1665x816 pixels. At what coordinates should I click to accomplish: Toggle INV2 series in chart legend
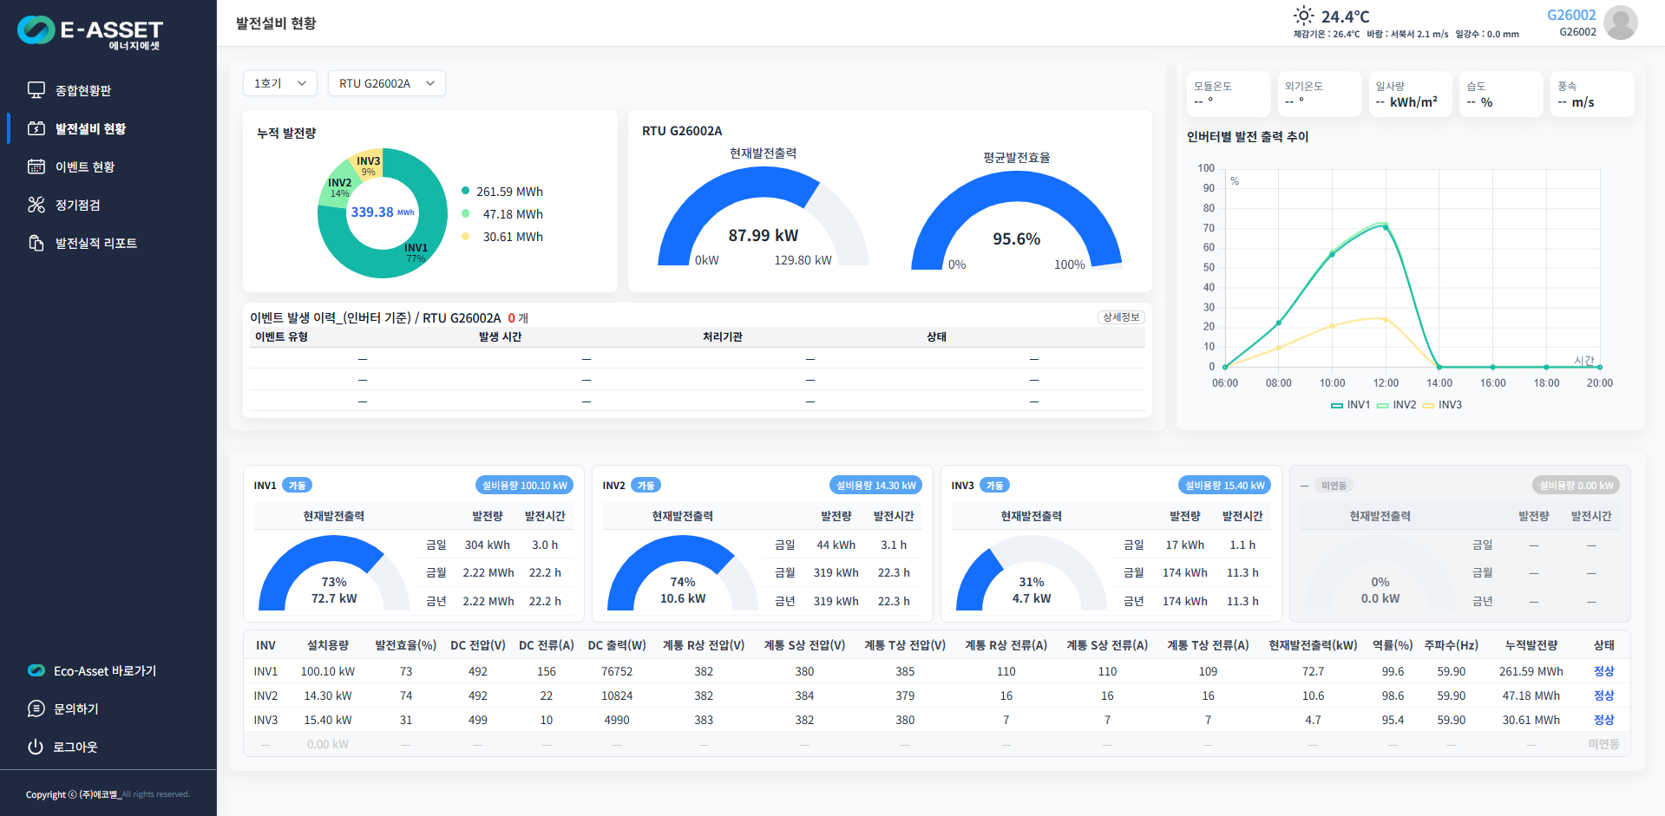pos(1396,405)
